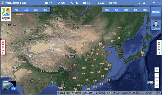Click the locate/crosshair target icon
162x95 pixels.
157,75
